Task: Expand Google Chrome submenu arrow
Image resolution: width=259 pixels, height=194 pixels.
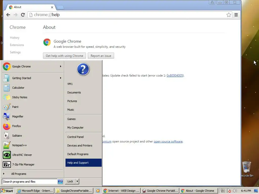Action: click(x=61, y=66)
